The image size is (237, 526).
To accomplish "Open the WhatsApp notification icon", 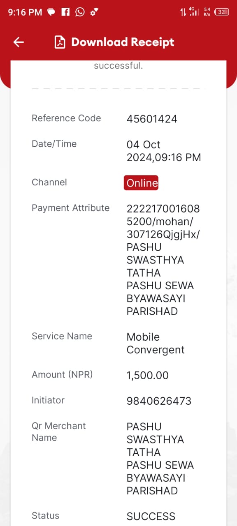I will pyautogui.click(x=80, y=12).
